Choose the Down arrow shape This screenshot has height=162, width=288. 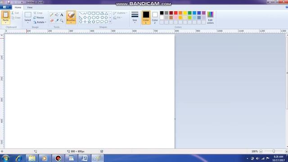tap(81, 22)
